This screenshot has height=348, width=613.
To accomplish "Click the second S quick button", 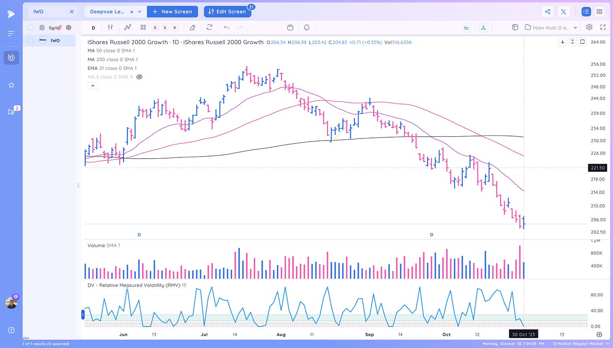I will point(165,28).
